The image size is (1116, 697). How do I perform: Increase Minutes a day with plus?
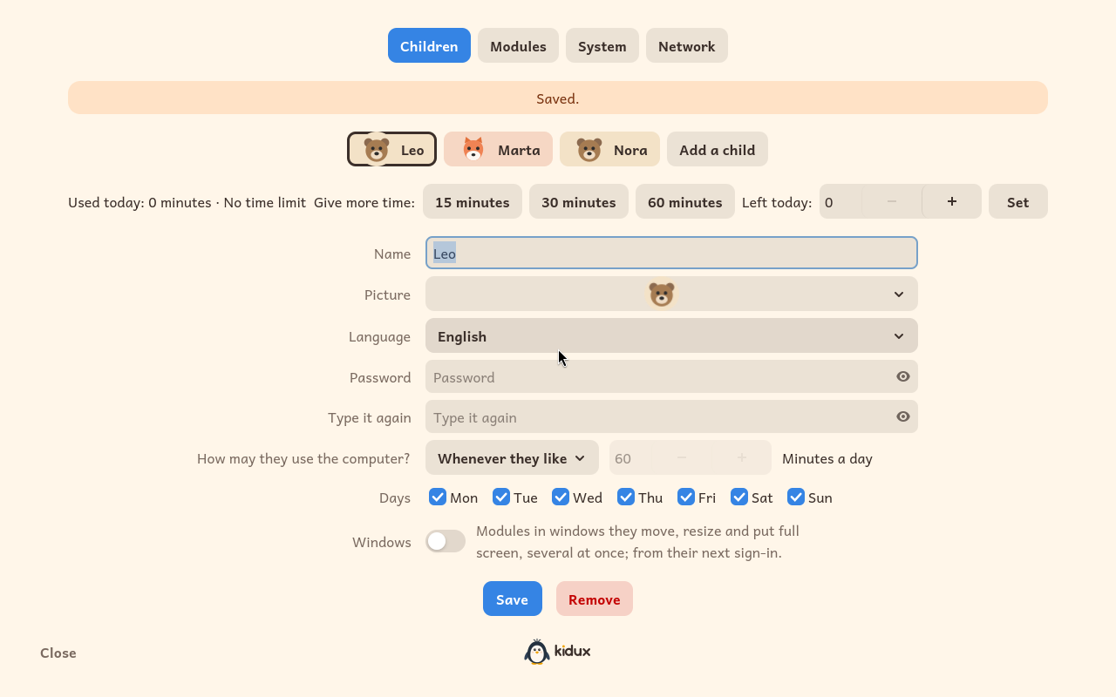pos(742,457)
